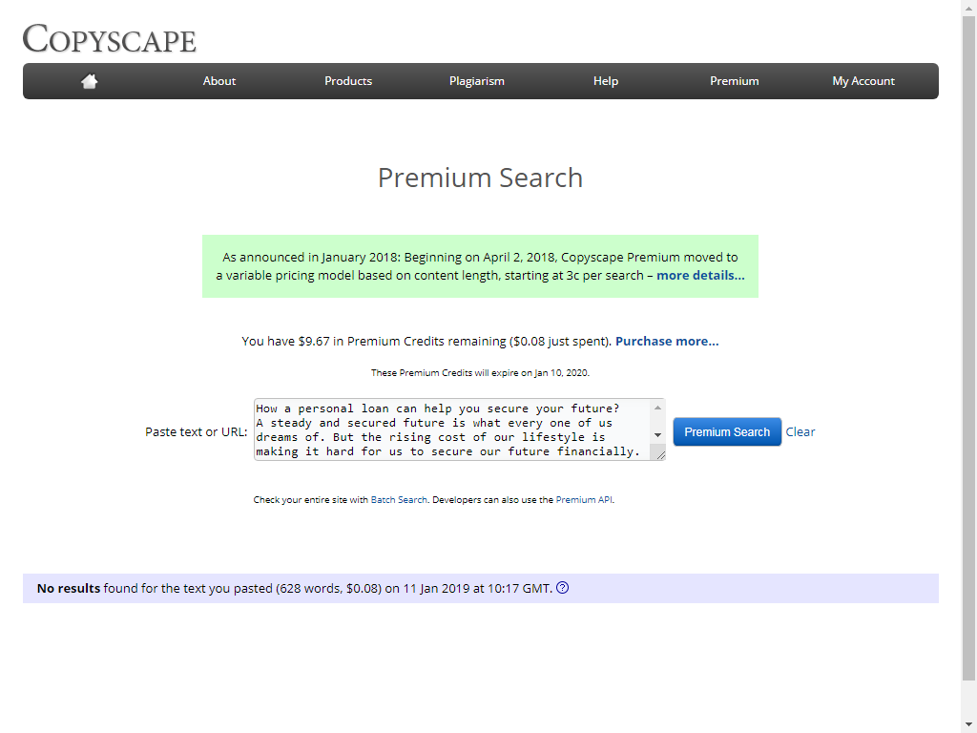Screen dimensions: 977x733
Task: Click the 'No results' message text
Action: pyautogui.click(x=69, y=588)
